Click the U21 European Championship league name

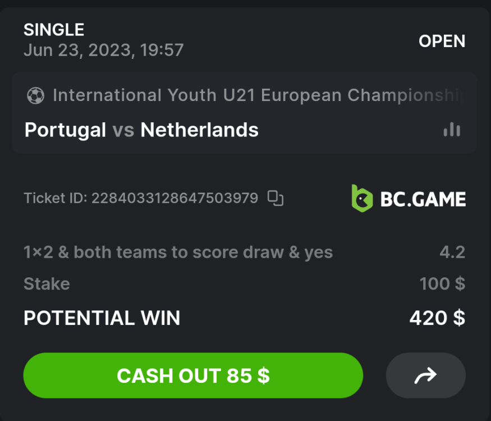(258, 95)
